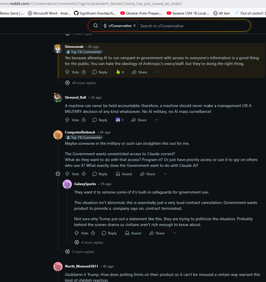Image resolution: width=266 pixels, height=282 pixels.
Task: Downvote Stressed_Ball's comment
Action: pos(84,120)
